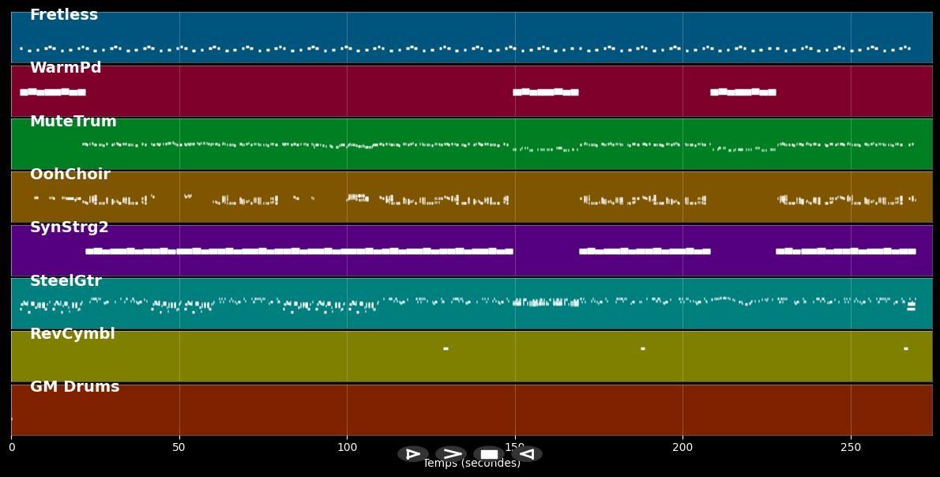Click the SynStrg2 track name
This screenshot has height=477, width=940.
pyautogui.click(x=70, y=227)
